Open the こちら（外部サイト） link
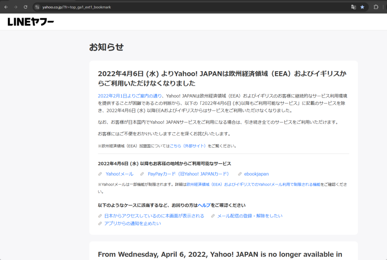 pos(188,146)
